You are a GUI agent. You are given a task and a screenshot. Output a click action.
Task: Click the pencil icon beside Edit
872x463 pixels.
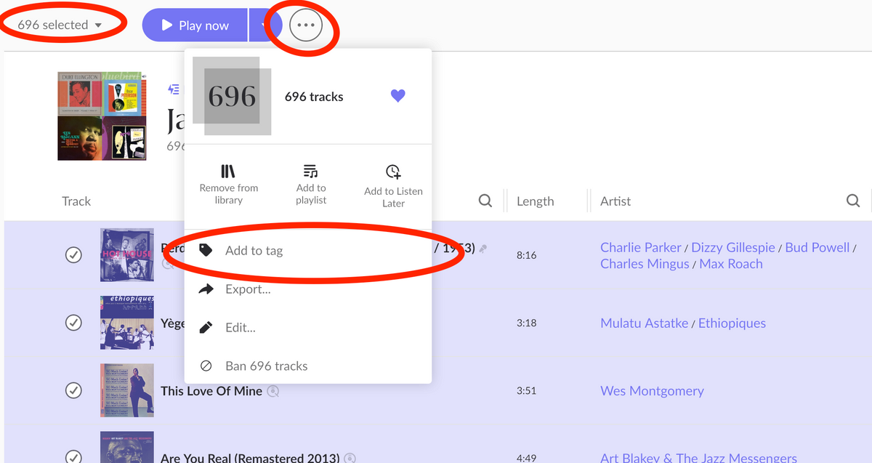(206, 328)
